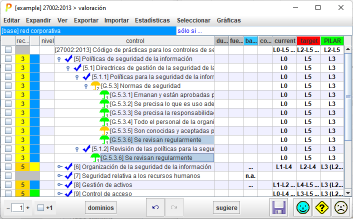Tick the checkbox for row [5] Políticas de seguridad
This screenshot has height=219, width=353.
pyautogui.click(x=8, y=58)
